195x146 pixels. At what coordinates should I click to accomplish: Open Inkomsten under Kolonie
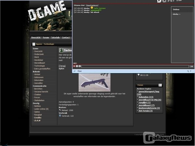tap(39, 80)
